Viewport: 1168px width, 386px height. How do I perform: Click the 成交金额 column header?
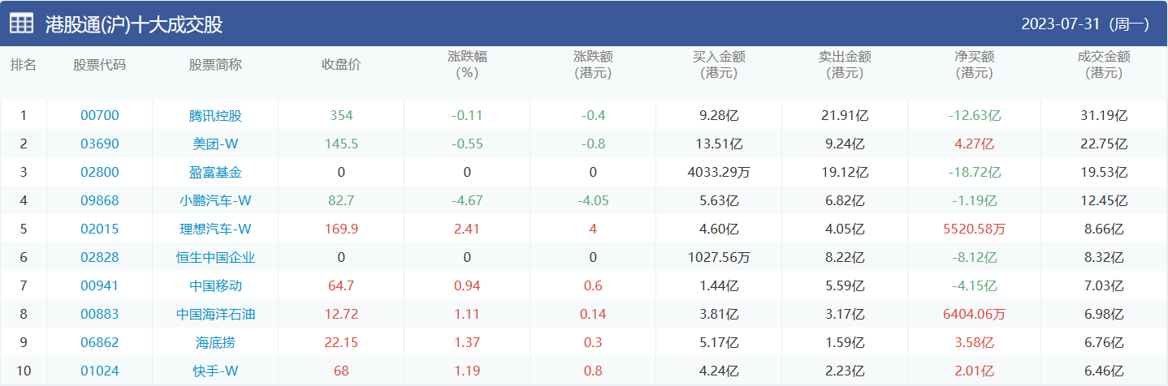1104,65
